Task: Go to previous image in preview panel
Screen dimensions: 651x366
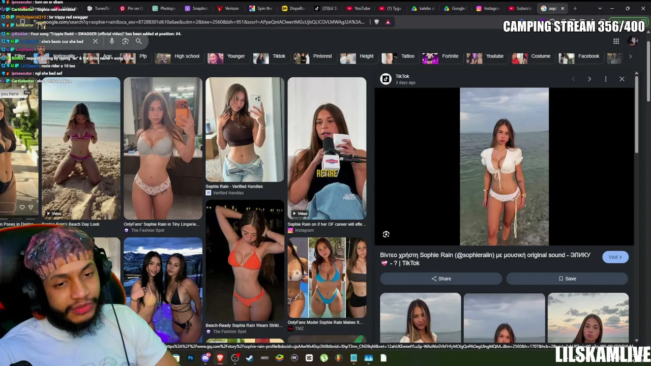Action: (x=573, y=79)
